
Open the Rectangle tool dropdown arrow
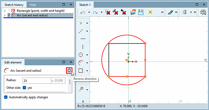coord(87,71)
